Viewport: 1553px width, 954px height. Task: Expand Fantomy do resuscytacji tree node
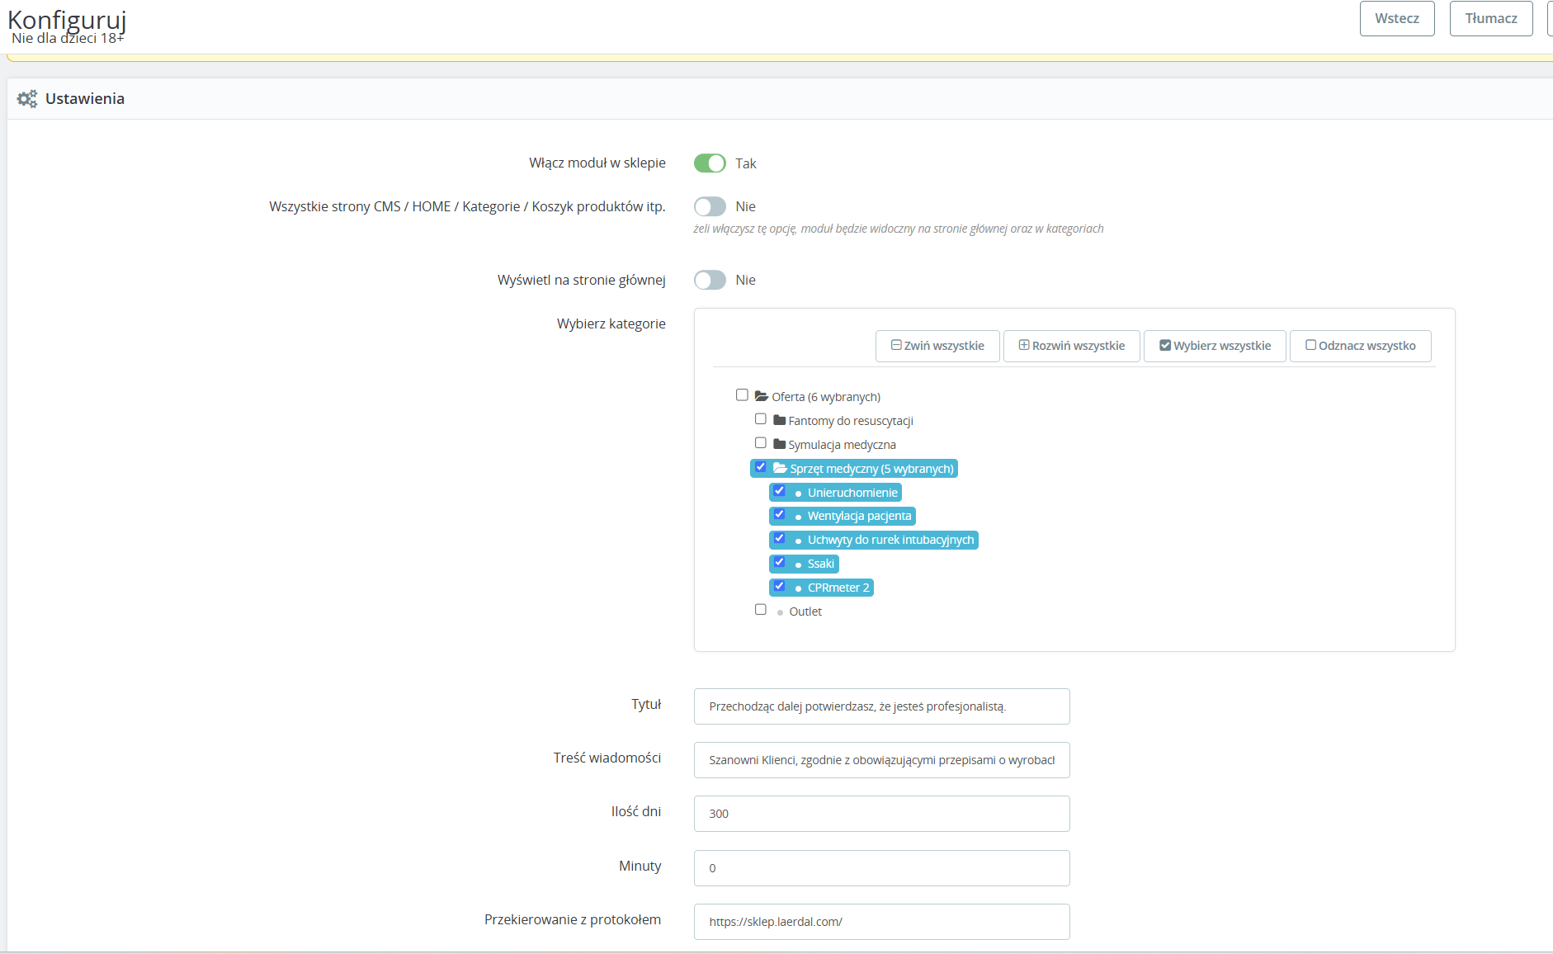[850, 421]
